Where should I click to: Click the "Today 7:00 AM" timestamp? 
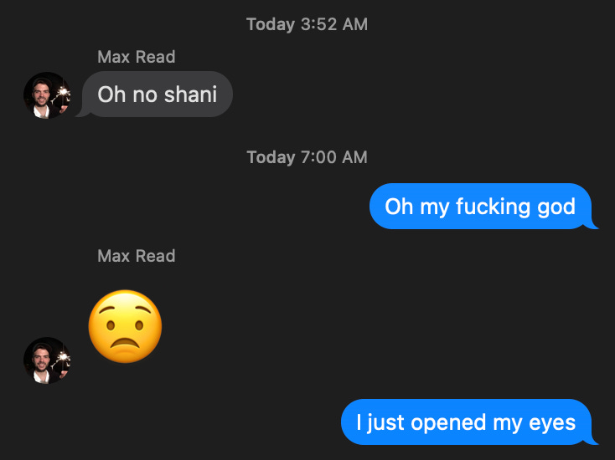tap(307, 157)
